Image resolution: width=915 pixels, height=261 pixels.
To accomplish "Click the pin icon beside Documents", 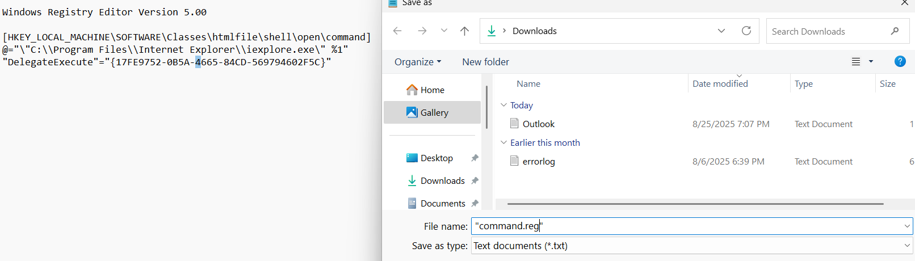I will point(475,203).
